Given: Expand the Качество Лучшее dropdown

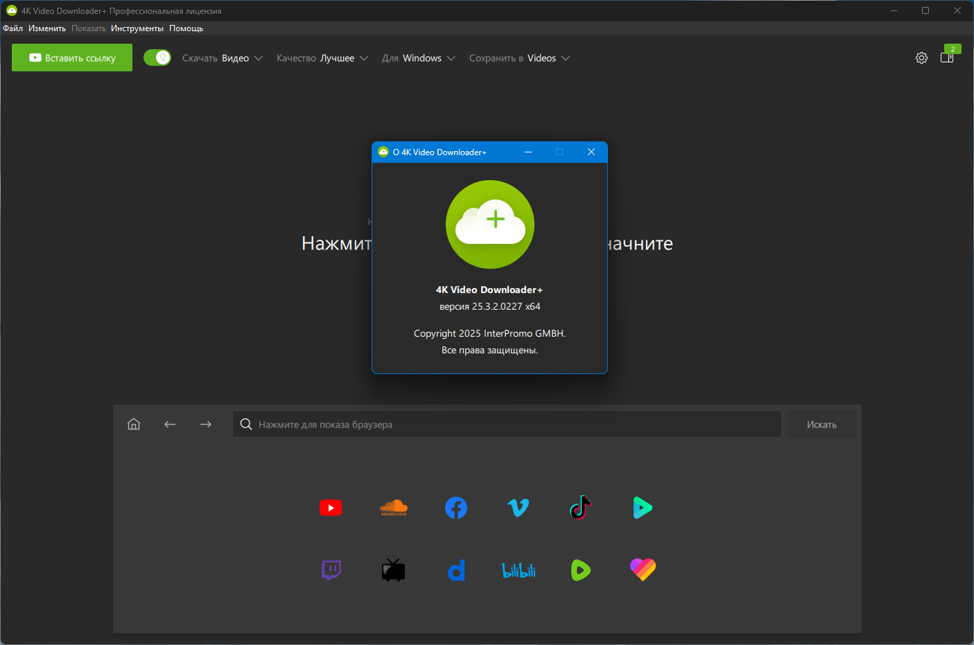Looking at the screenshot, I should (322, 58).
